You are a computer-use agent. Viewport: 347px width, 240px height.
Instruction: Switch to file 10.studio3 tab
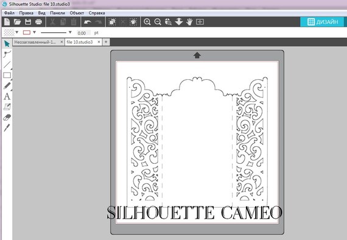click(x=80, y=42)
